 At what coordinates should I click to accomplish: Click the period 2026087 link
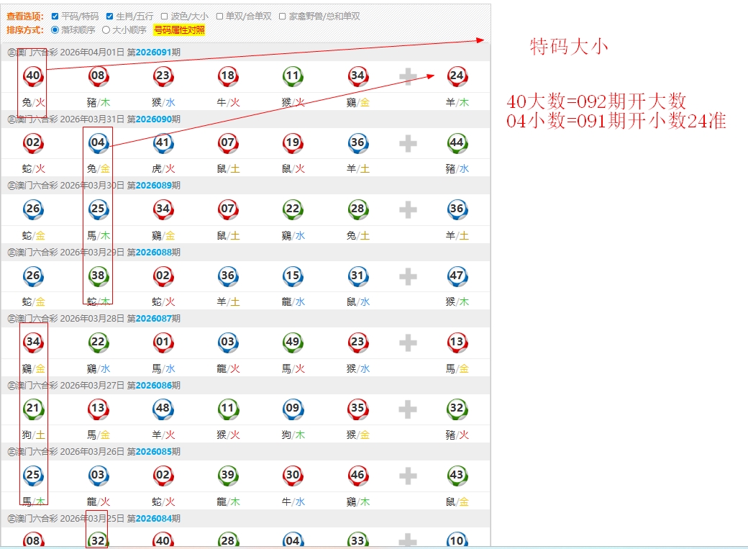(x=153, y=319)
